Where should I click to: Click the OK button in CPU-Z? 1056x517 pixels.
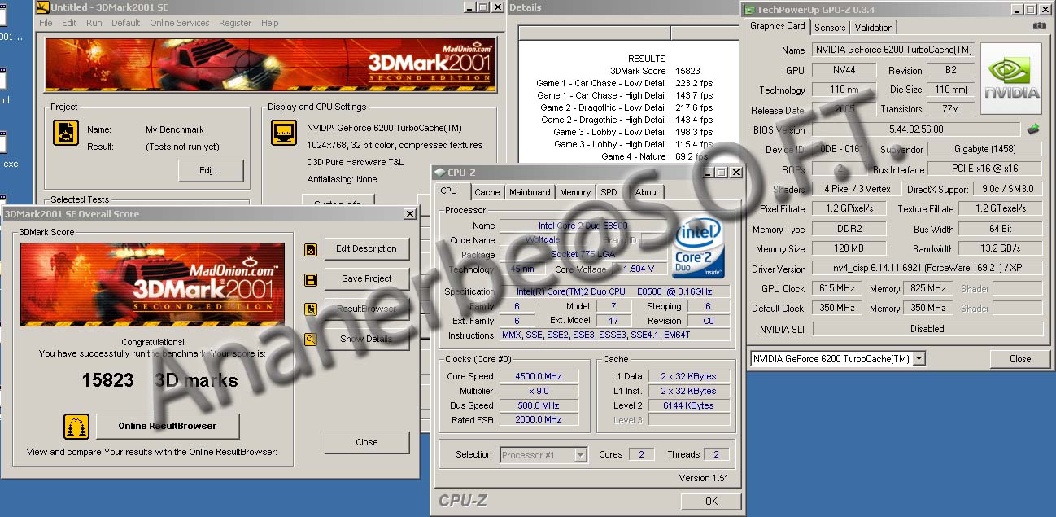coord(711,502)
